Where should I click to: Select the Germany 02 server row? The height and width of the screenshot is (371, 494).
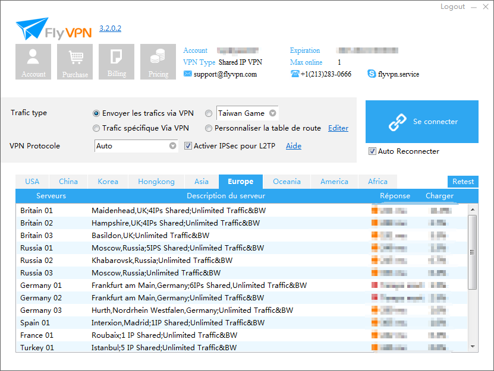pos(241,297)
